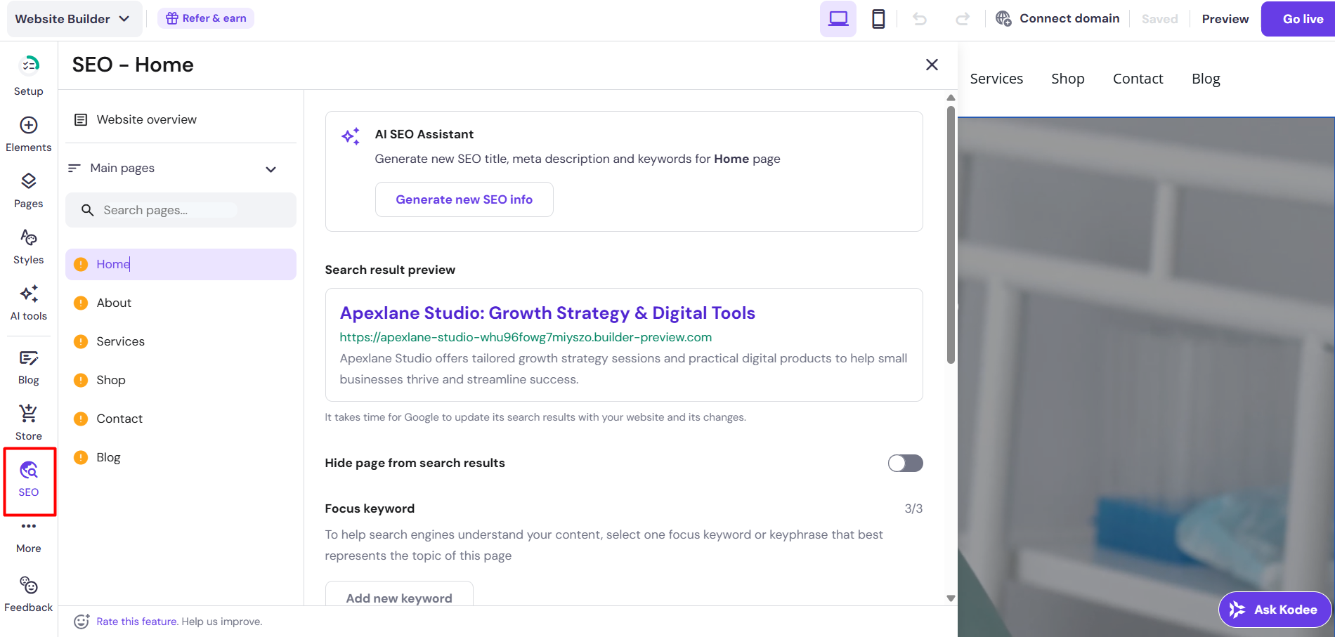The width and height of the screenshot is (1335, 637).
Task: Click the scrollbar up arrow
Action: click(x=951, y=98)
